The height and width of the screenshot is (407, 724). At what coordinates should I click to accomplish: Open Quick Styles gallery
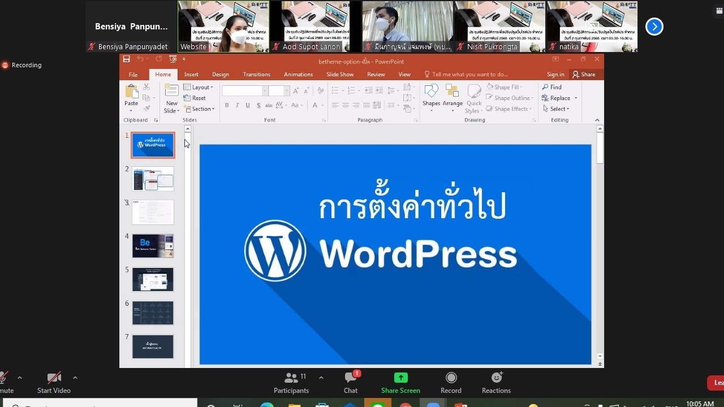(473, 99)
